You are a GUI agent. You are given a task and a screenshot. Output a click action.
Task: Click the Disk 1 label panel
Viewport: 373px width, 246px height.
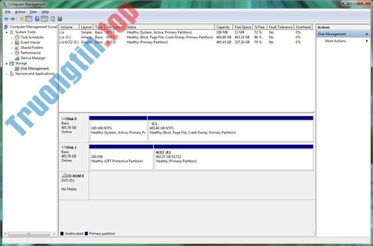coord(74,157)
